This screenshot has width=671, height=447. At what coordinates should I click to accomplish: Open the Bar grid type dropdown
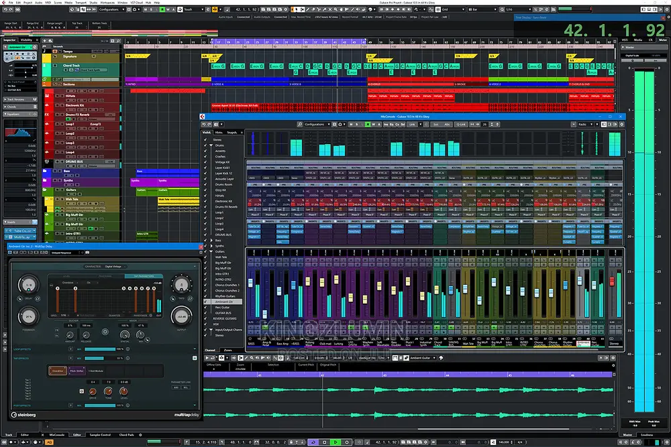tap(482, 9)
